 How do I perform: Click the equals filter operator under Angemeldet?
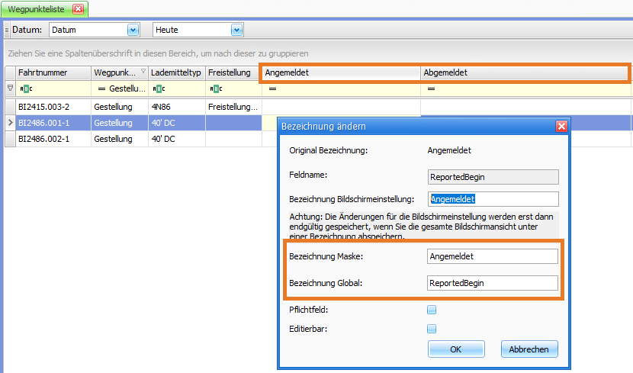272,89
